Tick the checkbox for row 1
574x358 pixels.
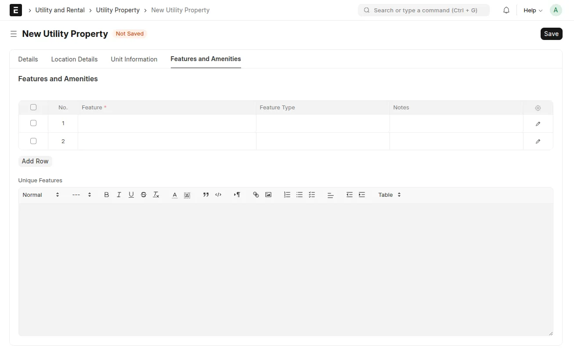coord(33,123)
